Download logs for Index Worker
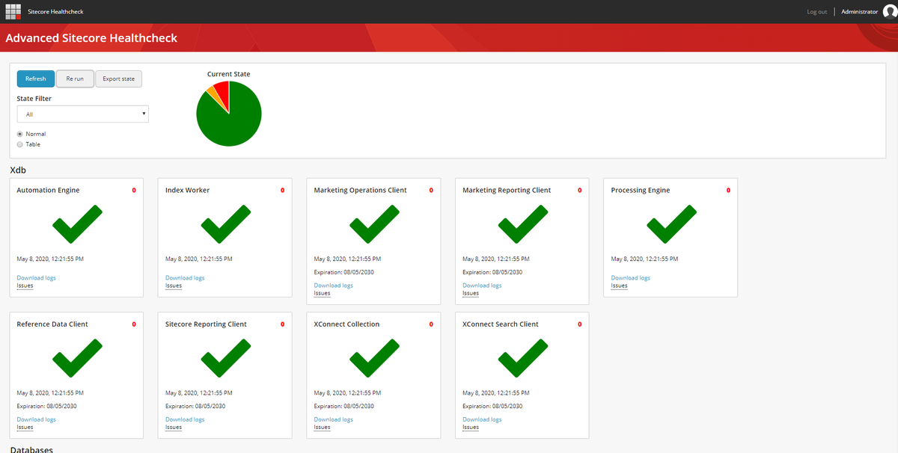The image size is (898, 453). 185,278
